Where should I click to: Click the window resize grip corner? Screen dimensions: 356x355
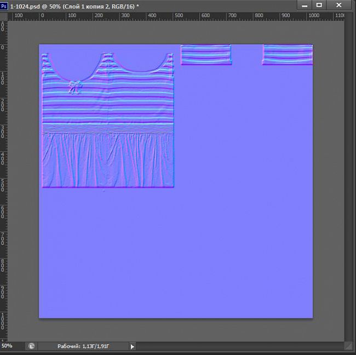point(349,346)
